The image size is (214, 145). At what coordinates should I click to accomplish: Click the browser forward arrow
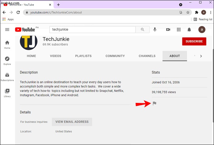point(11,12)
